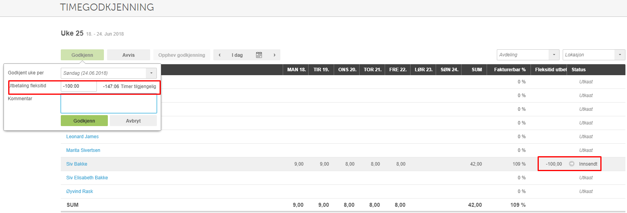Open employee Siv Elisabeth Bakke

tap(87, 178)
